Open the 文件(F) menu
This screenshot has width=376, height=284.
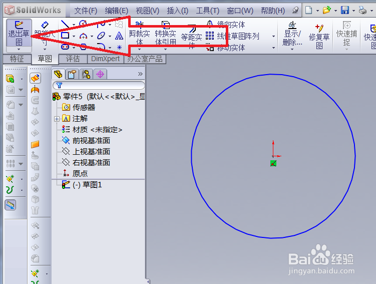86,11
